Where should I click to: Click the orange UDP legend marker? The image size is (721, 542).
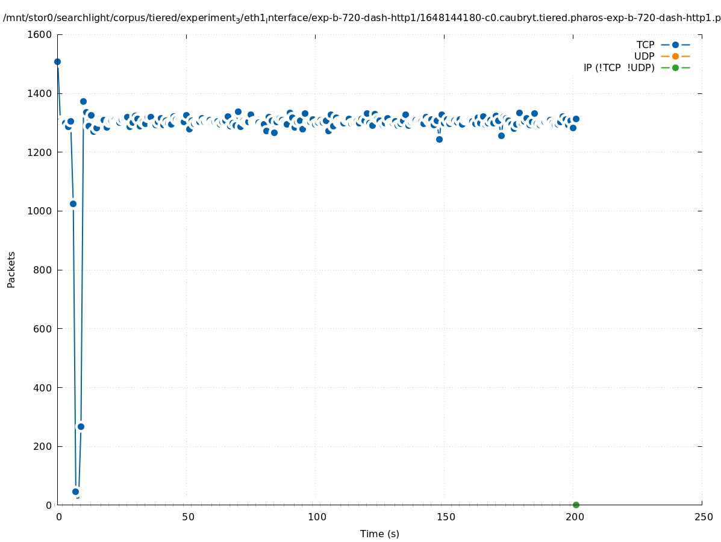[675, 56]
